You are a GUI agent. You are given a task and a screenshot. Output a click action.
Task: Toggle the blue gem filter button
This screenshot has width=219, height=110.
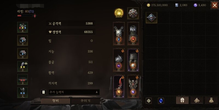pyautogui.click(x=161, y=101)
